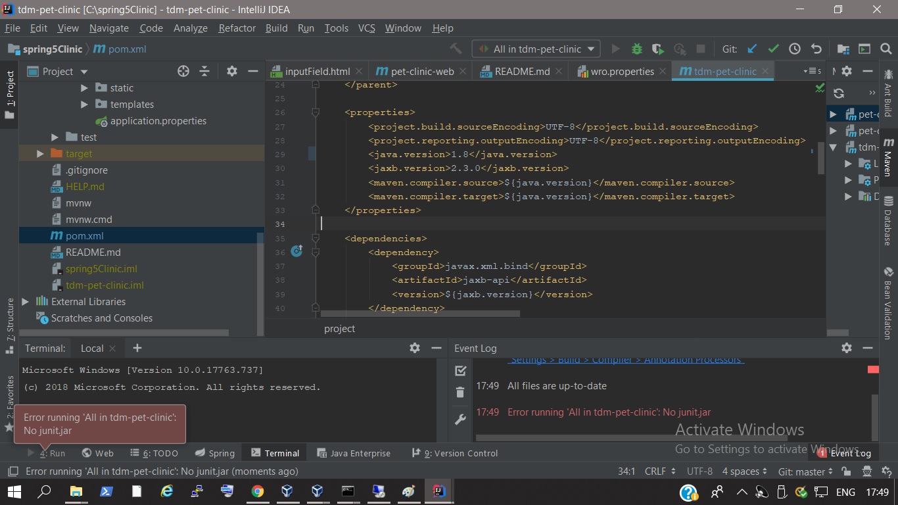Reimport Maven projects with refresh icon
This screenshot has width=898, height=505.
pyautogui.click(x=839, y=93)
